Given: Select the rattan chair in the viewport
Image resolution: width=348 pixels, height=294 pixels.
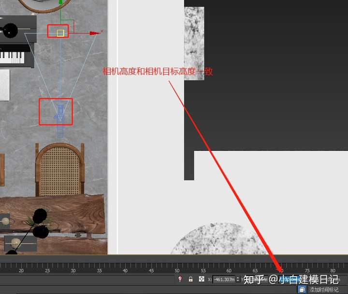Looking at the screenshot, I should (60, 170).
